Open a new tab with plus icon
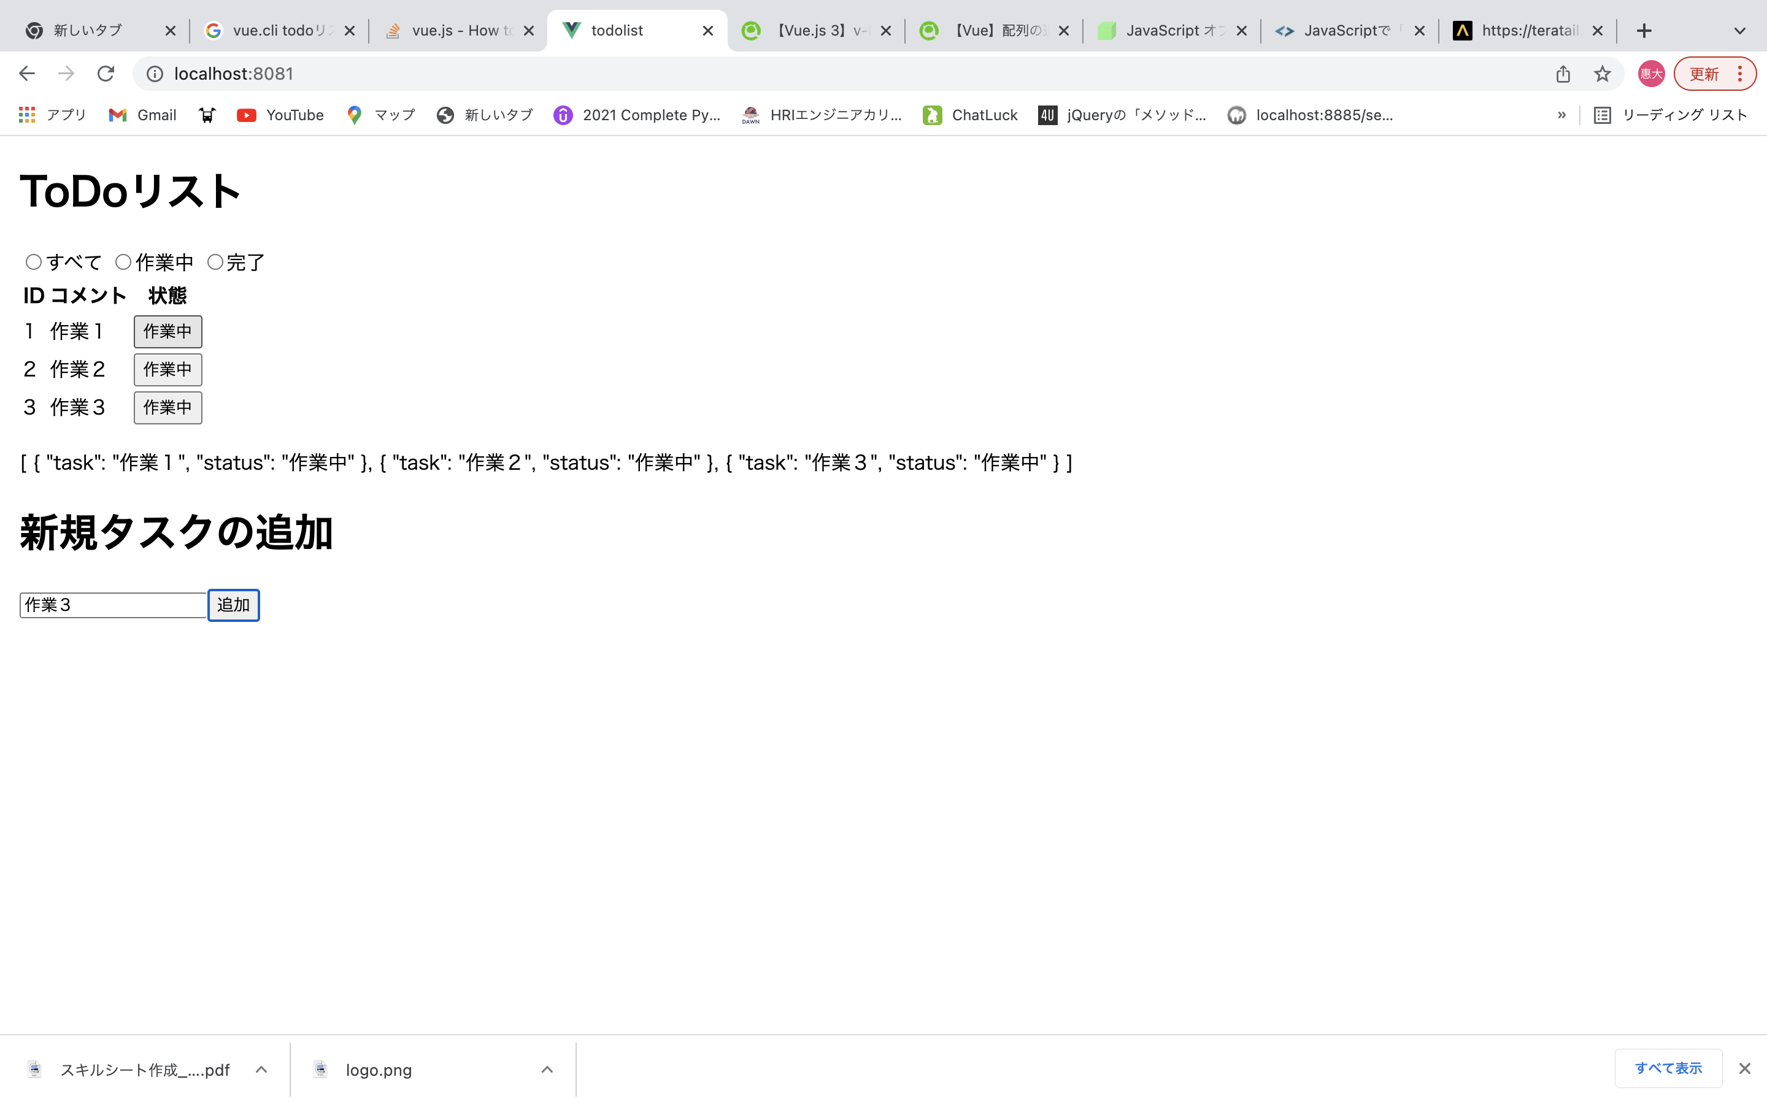The width and height of the screenshot is (1767, 1104). click(x=1644, y=31)
